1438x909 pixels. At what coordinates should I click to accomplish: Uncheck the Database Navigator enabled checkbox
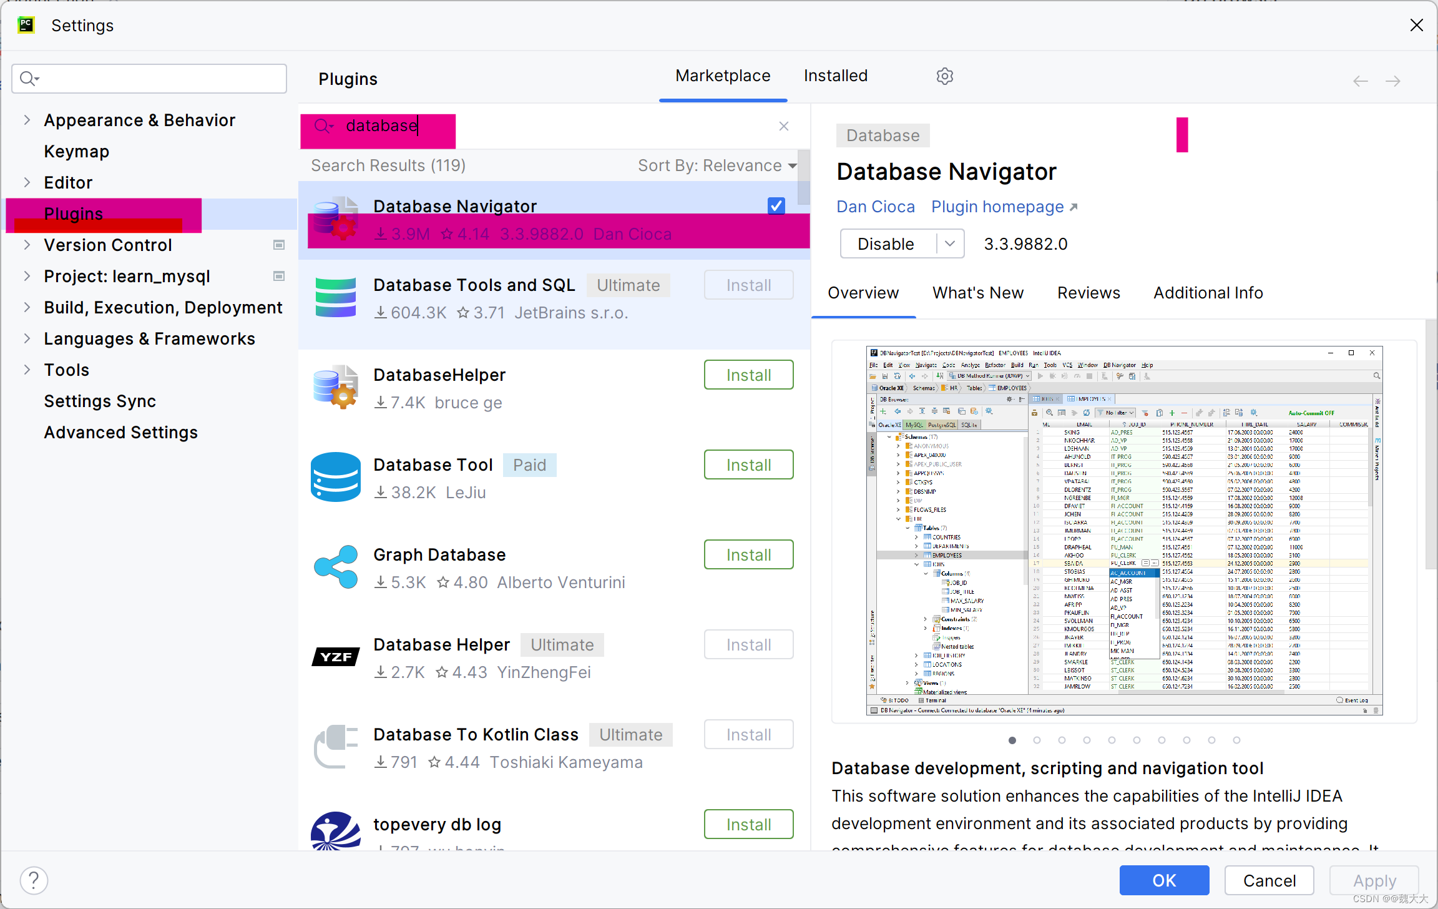click(x=776, y=205)
